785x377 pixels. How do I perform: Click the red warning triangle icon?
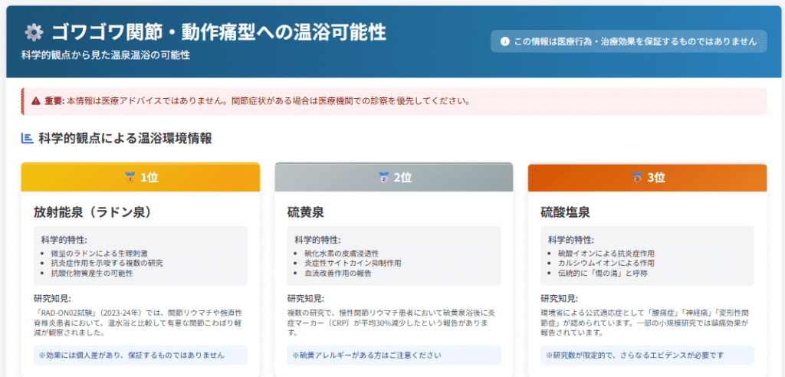coord(35,100)
